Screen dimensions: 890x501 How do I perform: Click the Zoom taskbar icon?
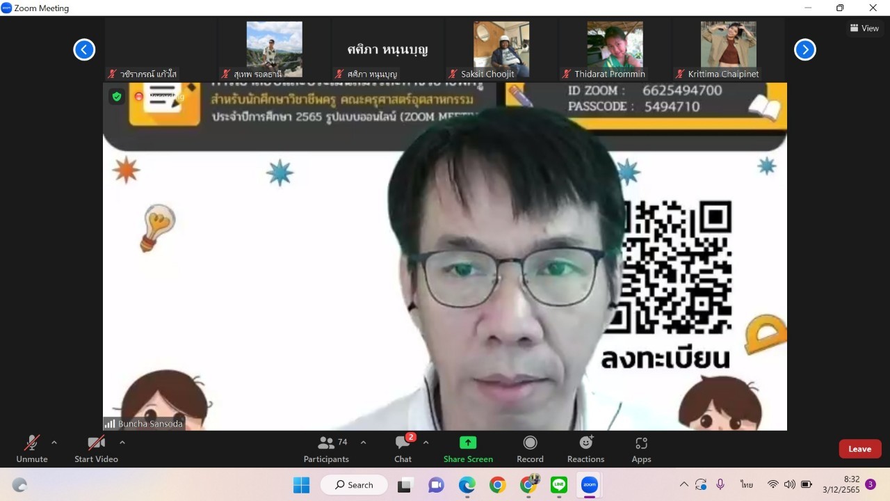tap(590, 484)
